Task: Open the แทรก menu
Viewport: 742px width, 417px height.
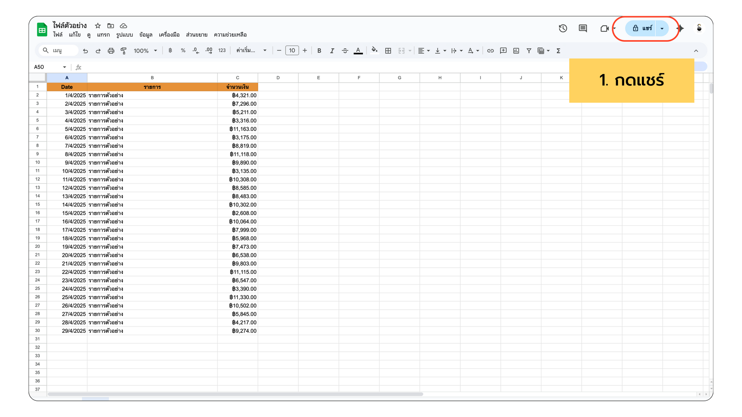Action: click(103, 35)
